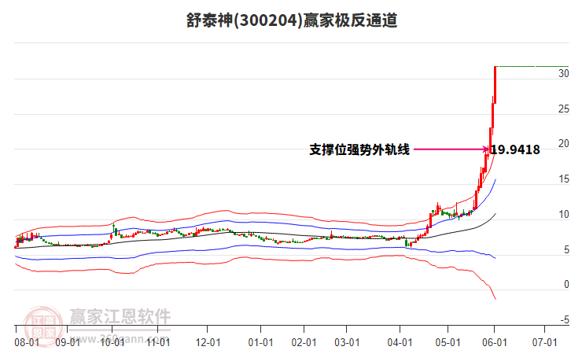This screenshot has width=571, height=354.
Task: Click the 04-01 date axis label
Action: [x=400, y=342]
